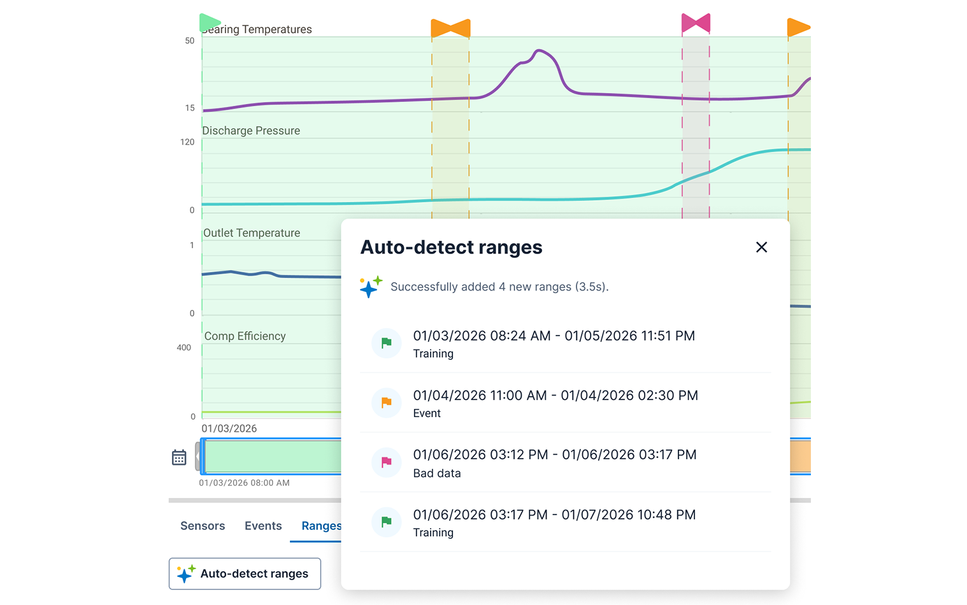
Task: Select range 01/06/2026 03:17 PM - 01/07/2026 10:48 PM
Action: coord(566,522)
